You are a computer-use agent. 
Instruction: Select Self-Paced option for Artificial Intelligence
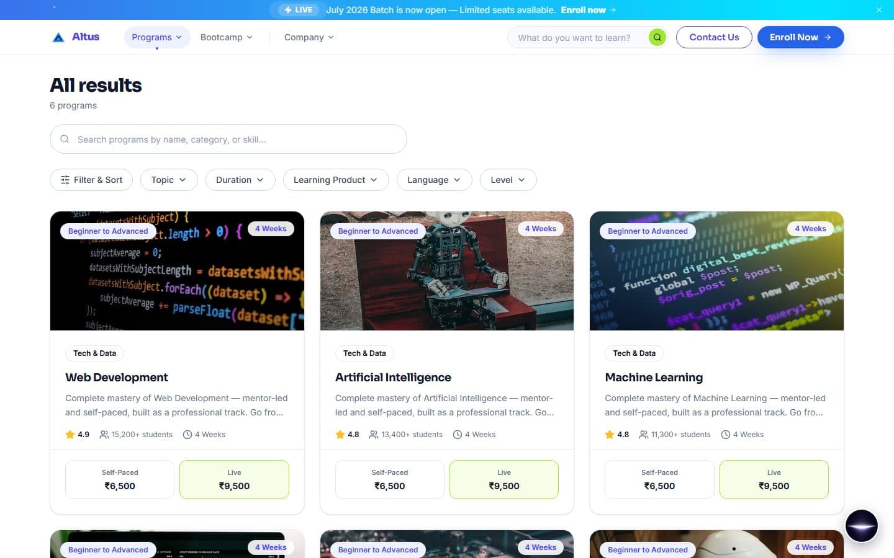(x=390, y=479)
